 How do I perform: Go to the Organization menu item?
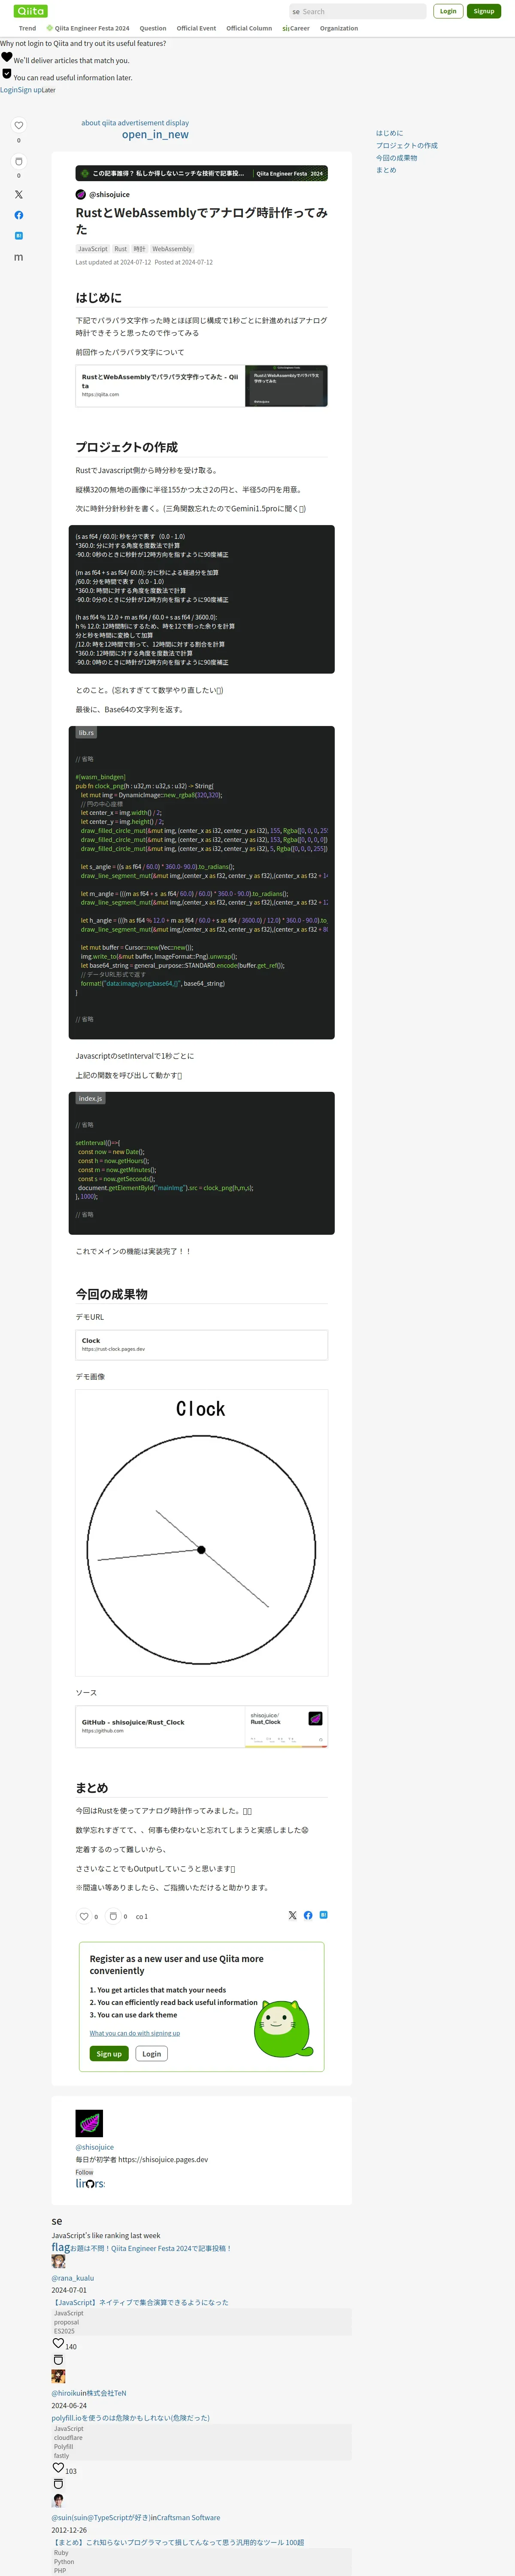pyautogui.click(x=339, y=28)
